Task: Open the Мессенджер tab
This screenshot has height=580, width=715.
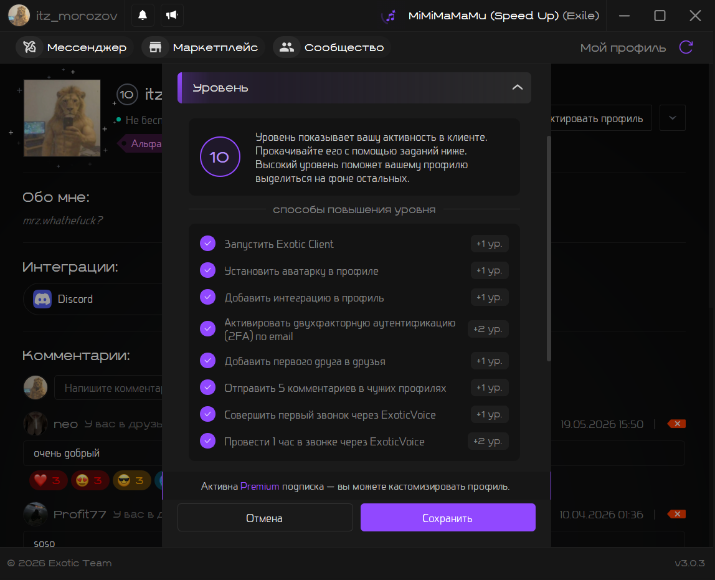Action: tap(75, 47)
